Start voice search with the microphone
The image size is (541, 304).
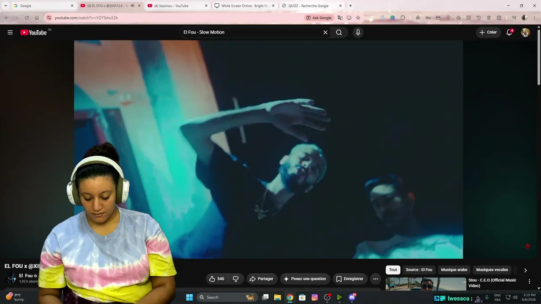(358, 33)
